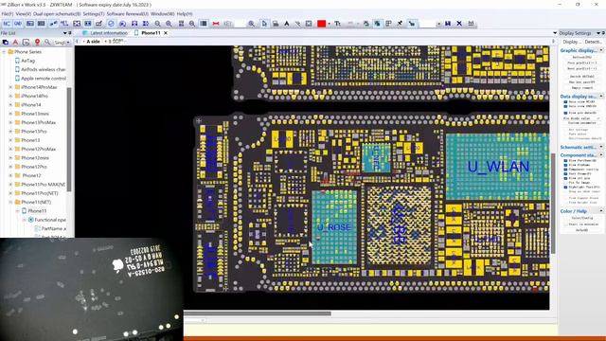606x341 pixels.
Task: Open the Window menu
Action: click(162, 13)
